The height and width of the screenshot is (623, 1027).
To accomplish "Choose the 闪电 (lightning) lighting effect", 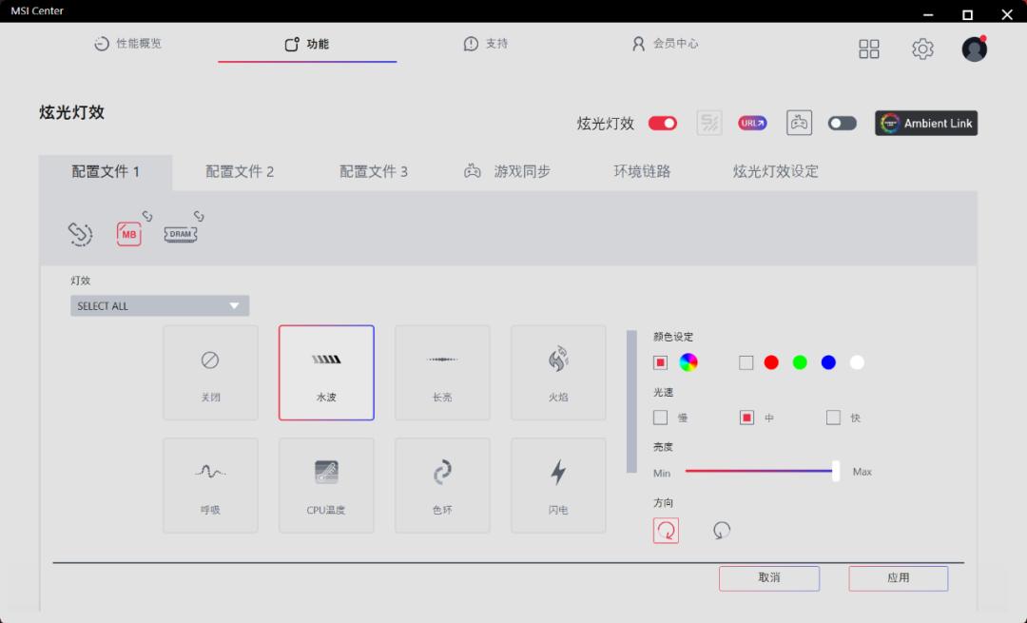I will pyautogui.click(x=558, y=485).
